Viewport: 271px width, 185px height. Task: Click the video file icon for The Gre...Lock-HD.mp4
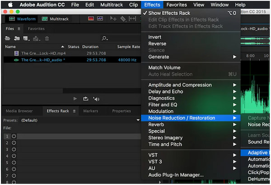[16, 53]
